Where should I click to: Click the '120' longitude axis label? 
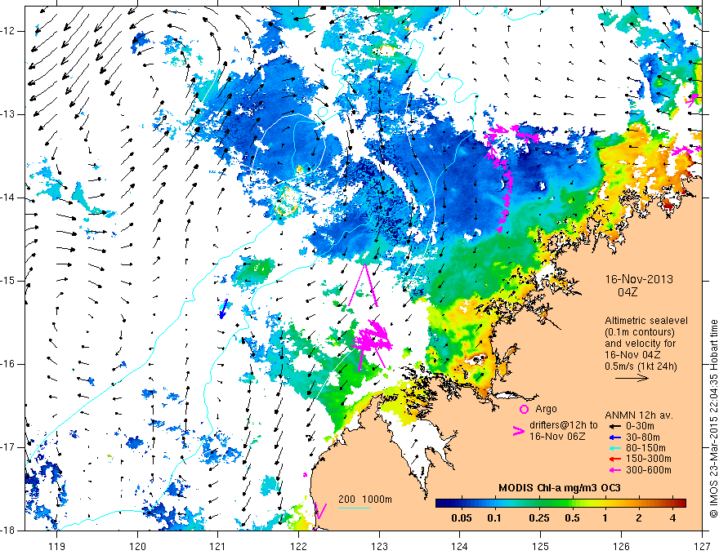(x=137, y=546)
